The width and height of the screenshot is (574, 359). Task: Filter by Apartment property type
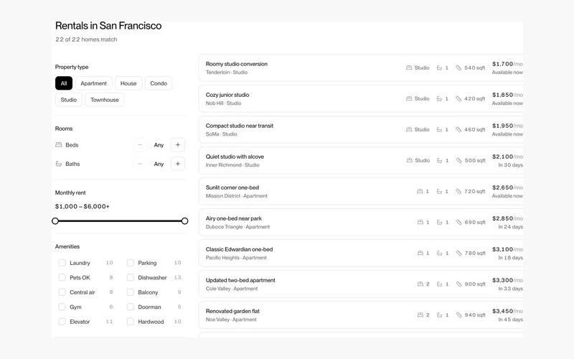(x=94, y=83)
